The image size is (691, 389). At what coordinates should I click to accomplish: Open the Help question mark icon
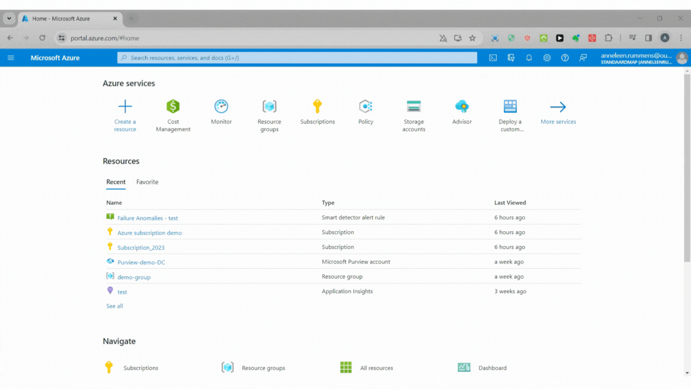(565, 58)
